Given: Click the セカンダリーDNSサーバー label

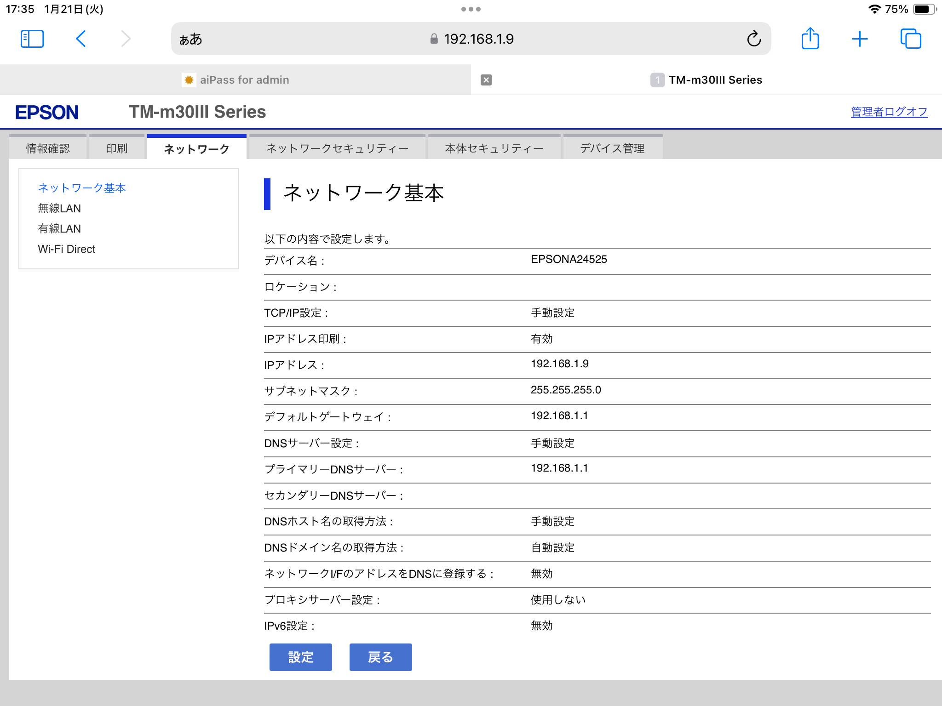Looking at the screenshot, I should pyautogui.click(x=334, y=495).
